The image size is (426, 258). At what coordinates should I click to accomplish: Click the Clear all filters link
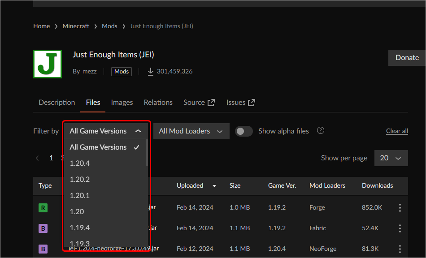[x=397, y=131]
